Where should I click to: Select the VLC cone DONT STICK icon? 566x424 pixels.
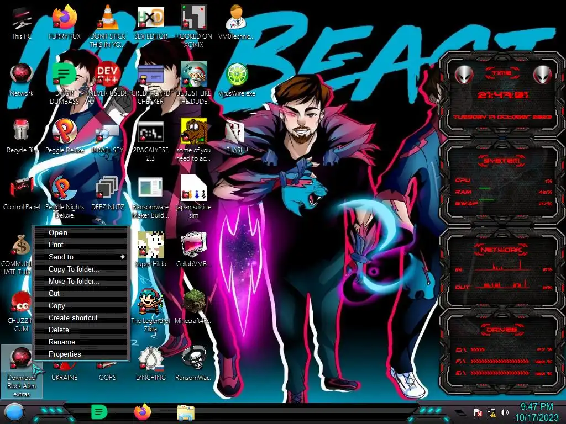coord(108,26)
